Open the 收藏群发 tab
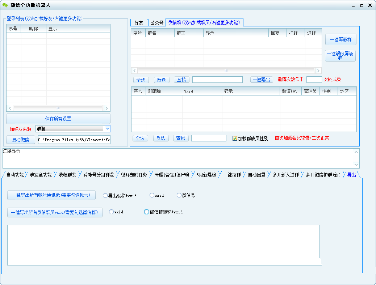376x285 pixels. pos(67,175)
